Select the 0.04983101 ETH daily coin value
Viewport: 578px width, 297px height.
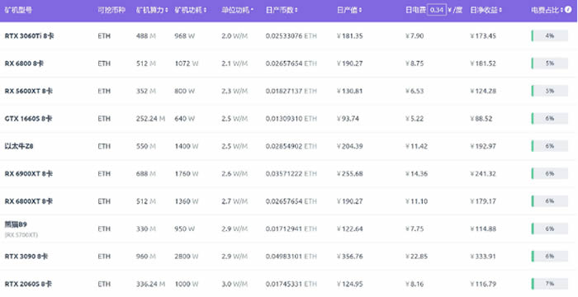coord(291,256)
